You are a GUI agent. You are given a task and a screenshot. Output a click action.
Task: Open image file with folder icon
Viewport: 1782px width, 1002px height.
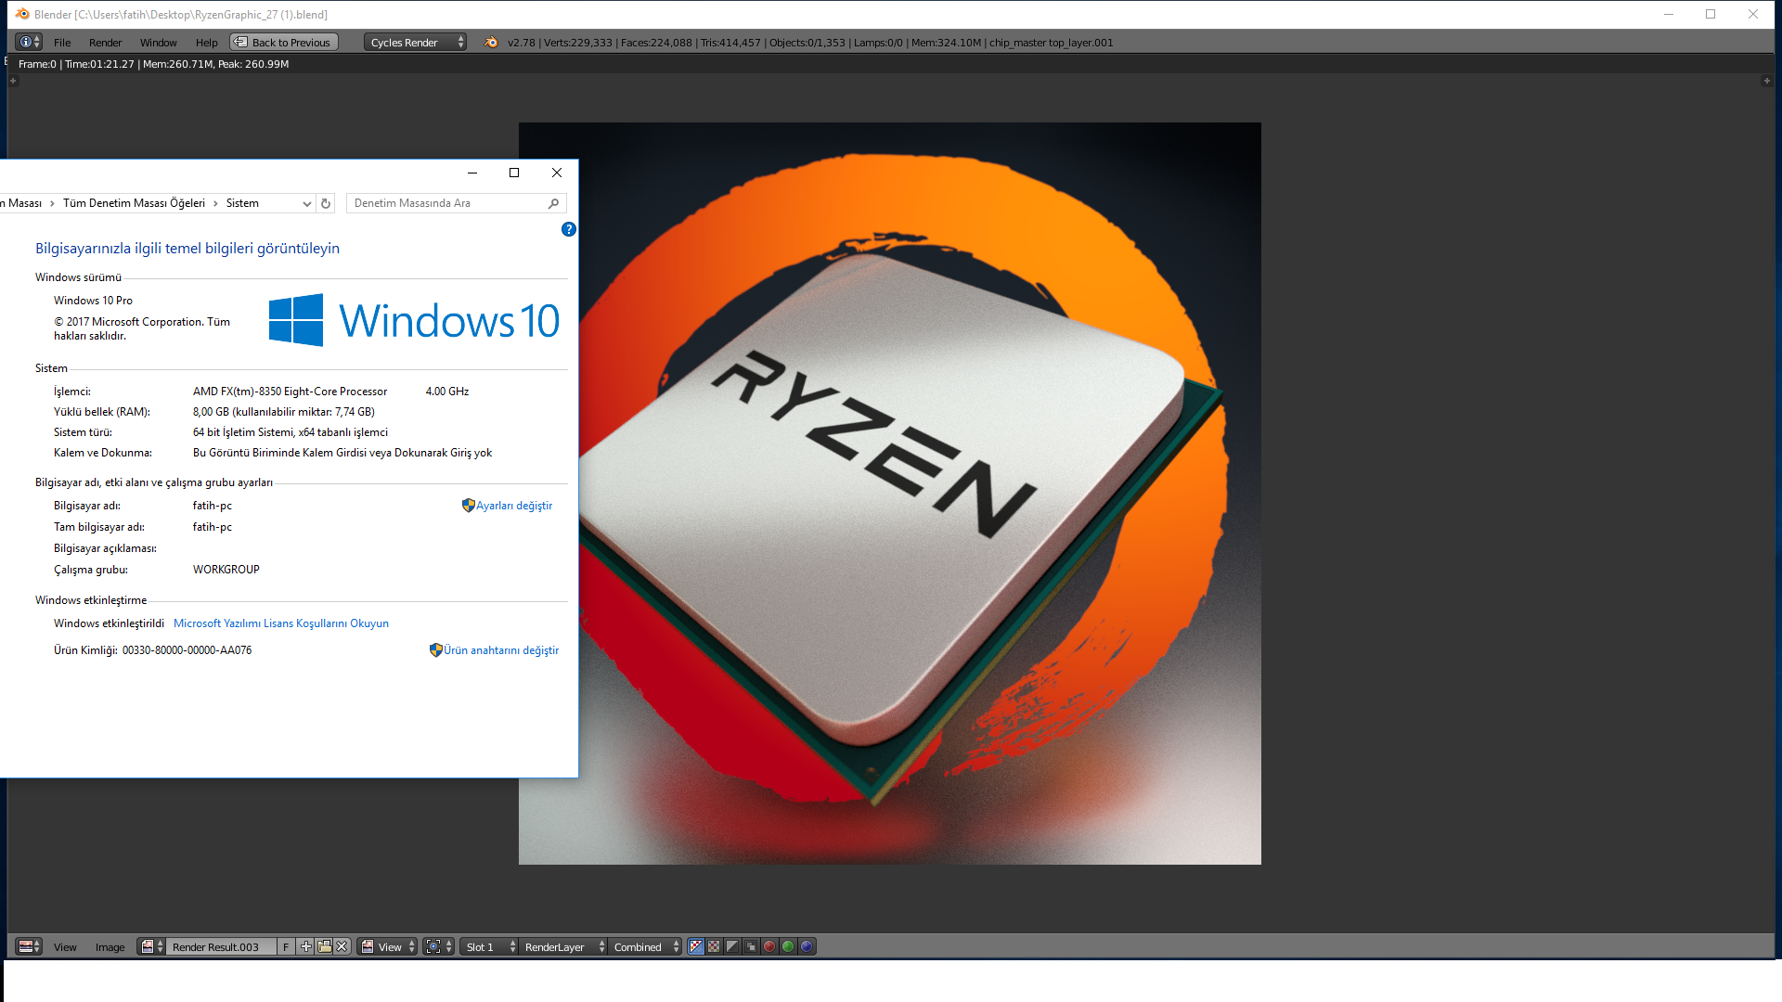click(x=324, y=946)
